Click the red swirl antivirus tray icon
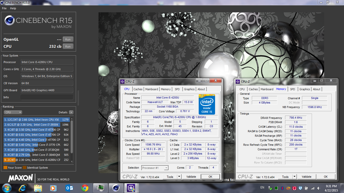Screen dimensions: 344x193 (294, 188)
